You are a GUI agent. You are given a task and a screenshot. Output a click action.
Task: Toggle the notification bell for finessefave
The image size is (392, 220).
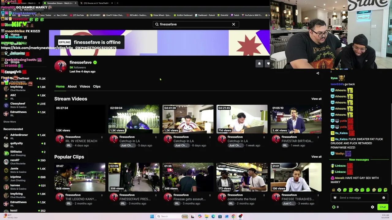tap(259, 64)
